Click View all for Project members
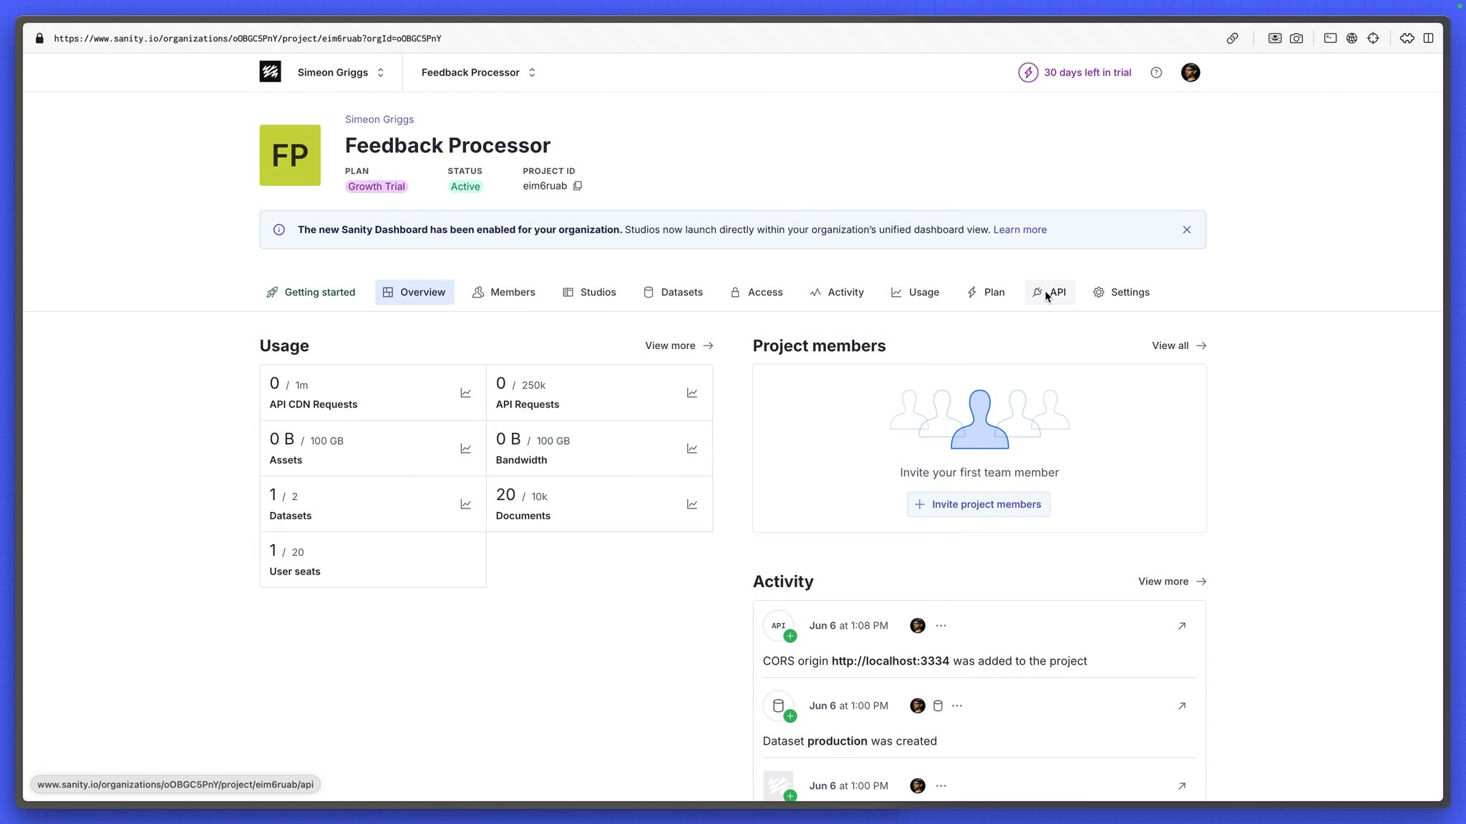This screenshot has height=824, width=1466. point(1179,346)
